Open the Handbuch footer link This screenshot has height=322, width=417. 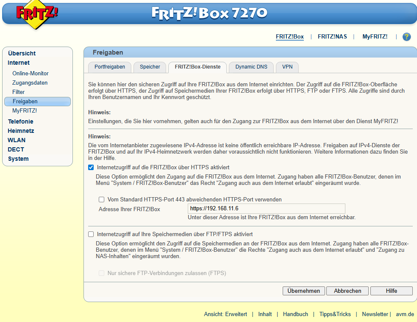point(295,314)
